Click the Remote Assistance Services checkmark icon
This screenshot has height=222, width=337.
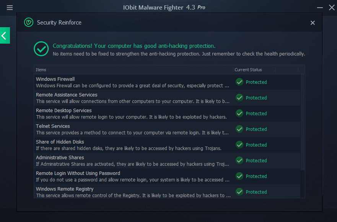(239, 98)
